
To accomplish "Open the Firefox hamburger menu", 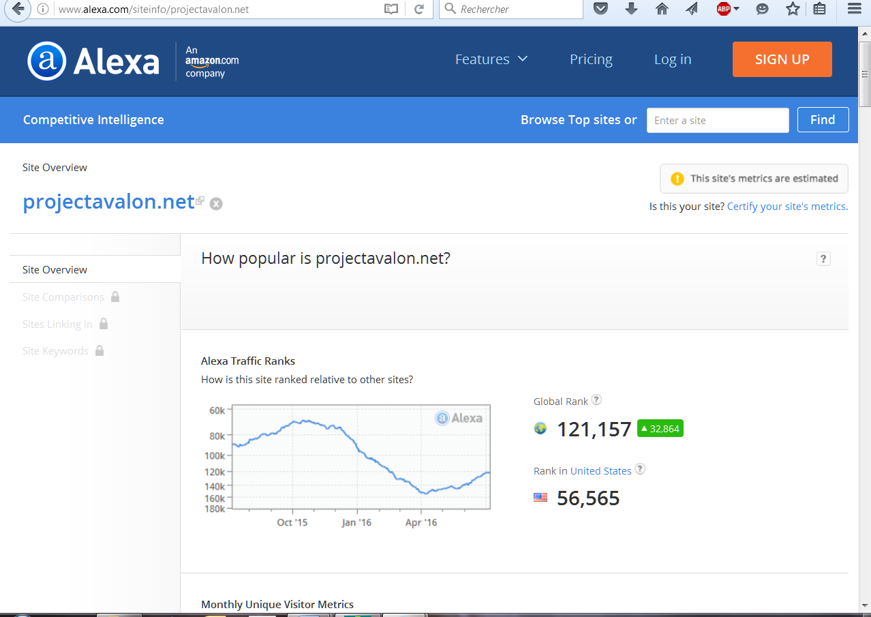I will point(854,9).
